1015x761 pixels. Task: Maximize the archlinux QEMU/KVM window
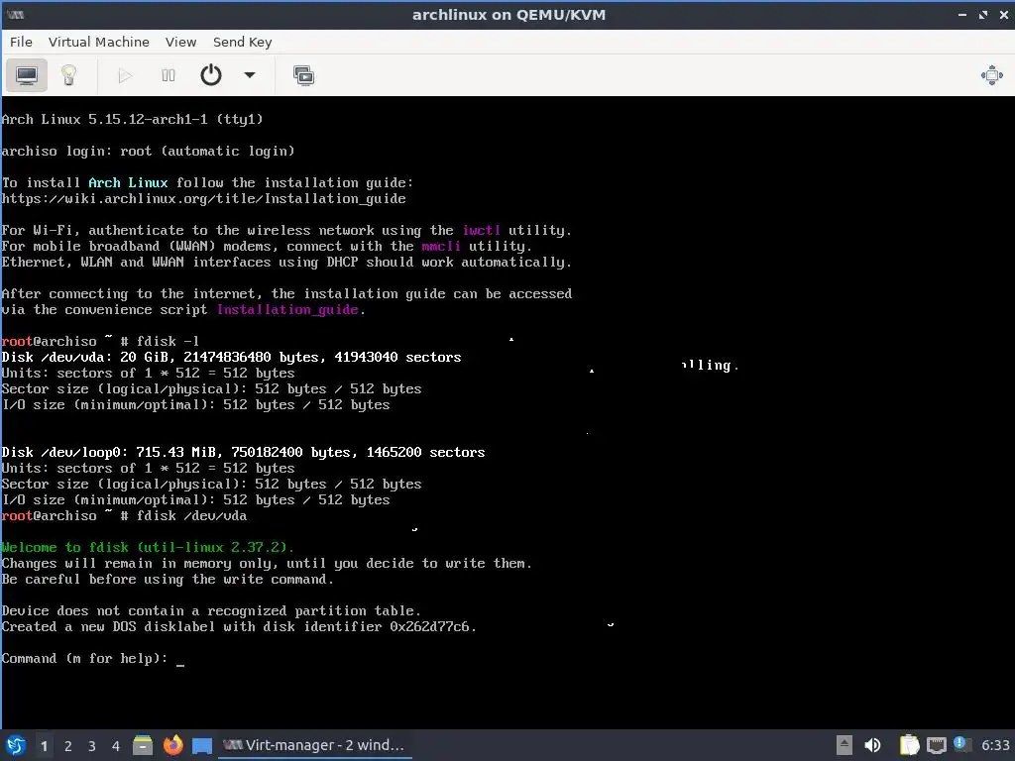click(x=983, y=15)
